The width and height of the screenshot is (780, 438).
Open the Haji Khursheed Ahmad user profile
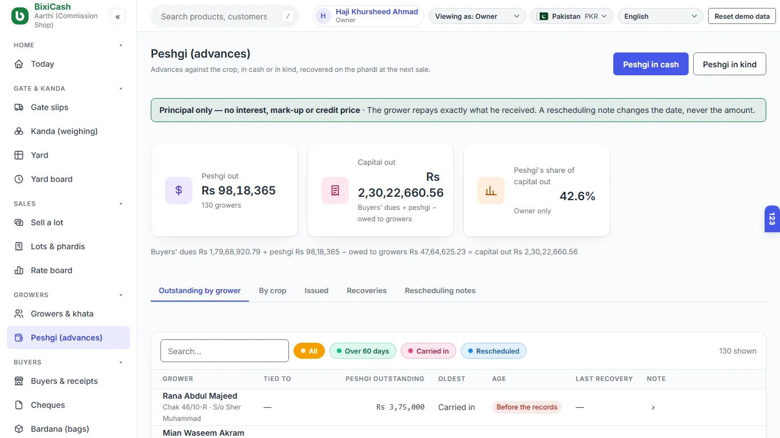[x=368, y=16]
